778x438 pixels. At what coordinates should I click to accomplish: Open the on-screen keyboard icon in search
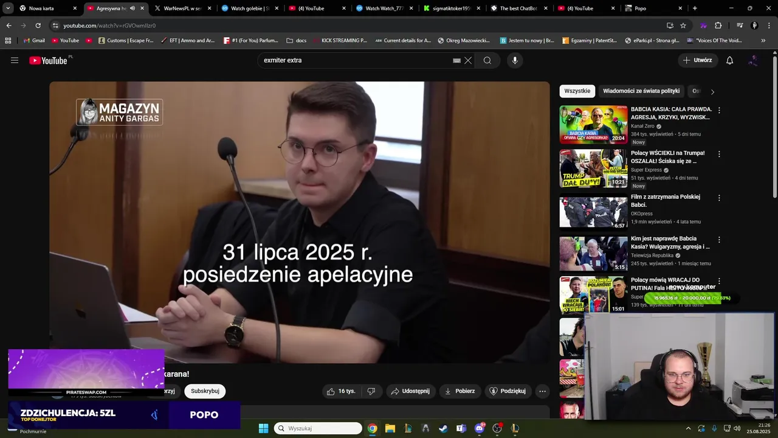click(456, 60)
